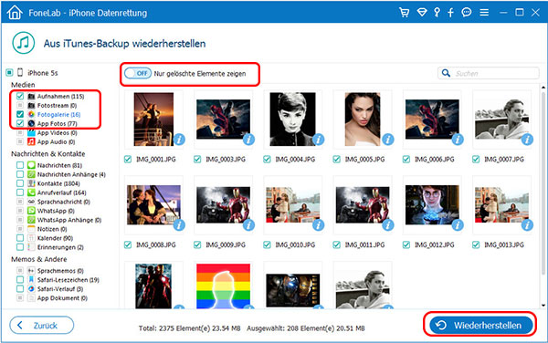Uncheck the IMG_0010.JPG checkbox
This screenshot has width=548, height=343.
267,244
